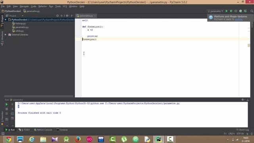The image size is (254, 143).
Task: Open the Edit menu
Action: coord(9,6)
